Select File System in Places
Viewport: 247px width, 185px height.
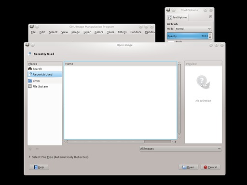[45, 86]
